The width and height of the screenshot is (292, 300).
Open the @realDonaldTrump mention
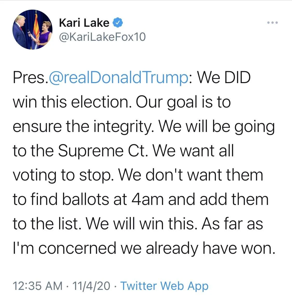tap(119, 78)
